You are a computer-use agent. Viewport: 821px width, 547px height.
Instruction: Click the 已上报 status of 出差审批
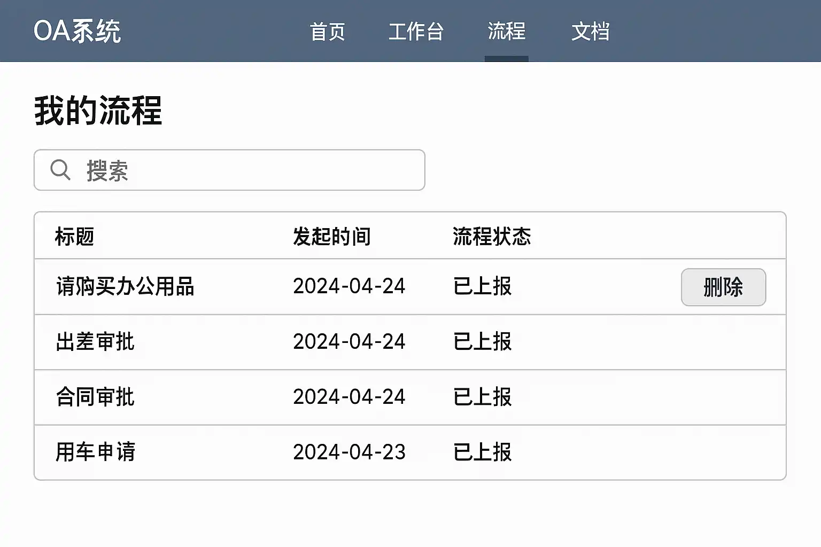(x=482, y=342)
